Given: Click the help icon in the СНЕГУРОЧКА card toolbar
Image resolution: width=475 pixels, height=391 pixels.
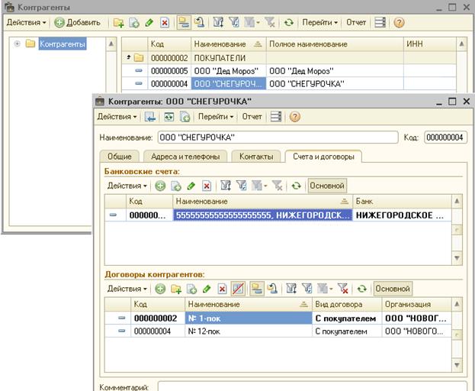Looking at the screenshot, I should [x=294, y=117].
